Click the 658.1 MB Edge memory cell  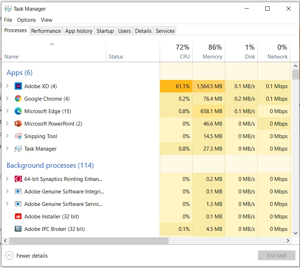[x=209, y=111]
